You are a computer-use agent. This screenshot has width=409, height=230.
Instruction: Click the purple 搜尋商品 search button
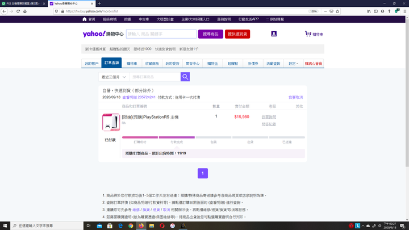[x=211, y=34]
